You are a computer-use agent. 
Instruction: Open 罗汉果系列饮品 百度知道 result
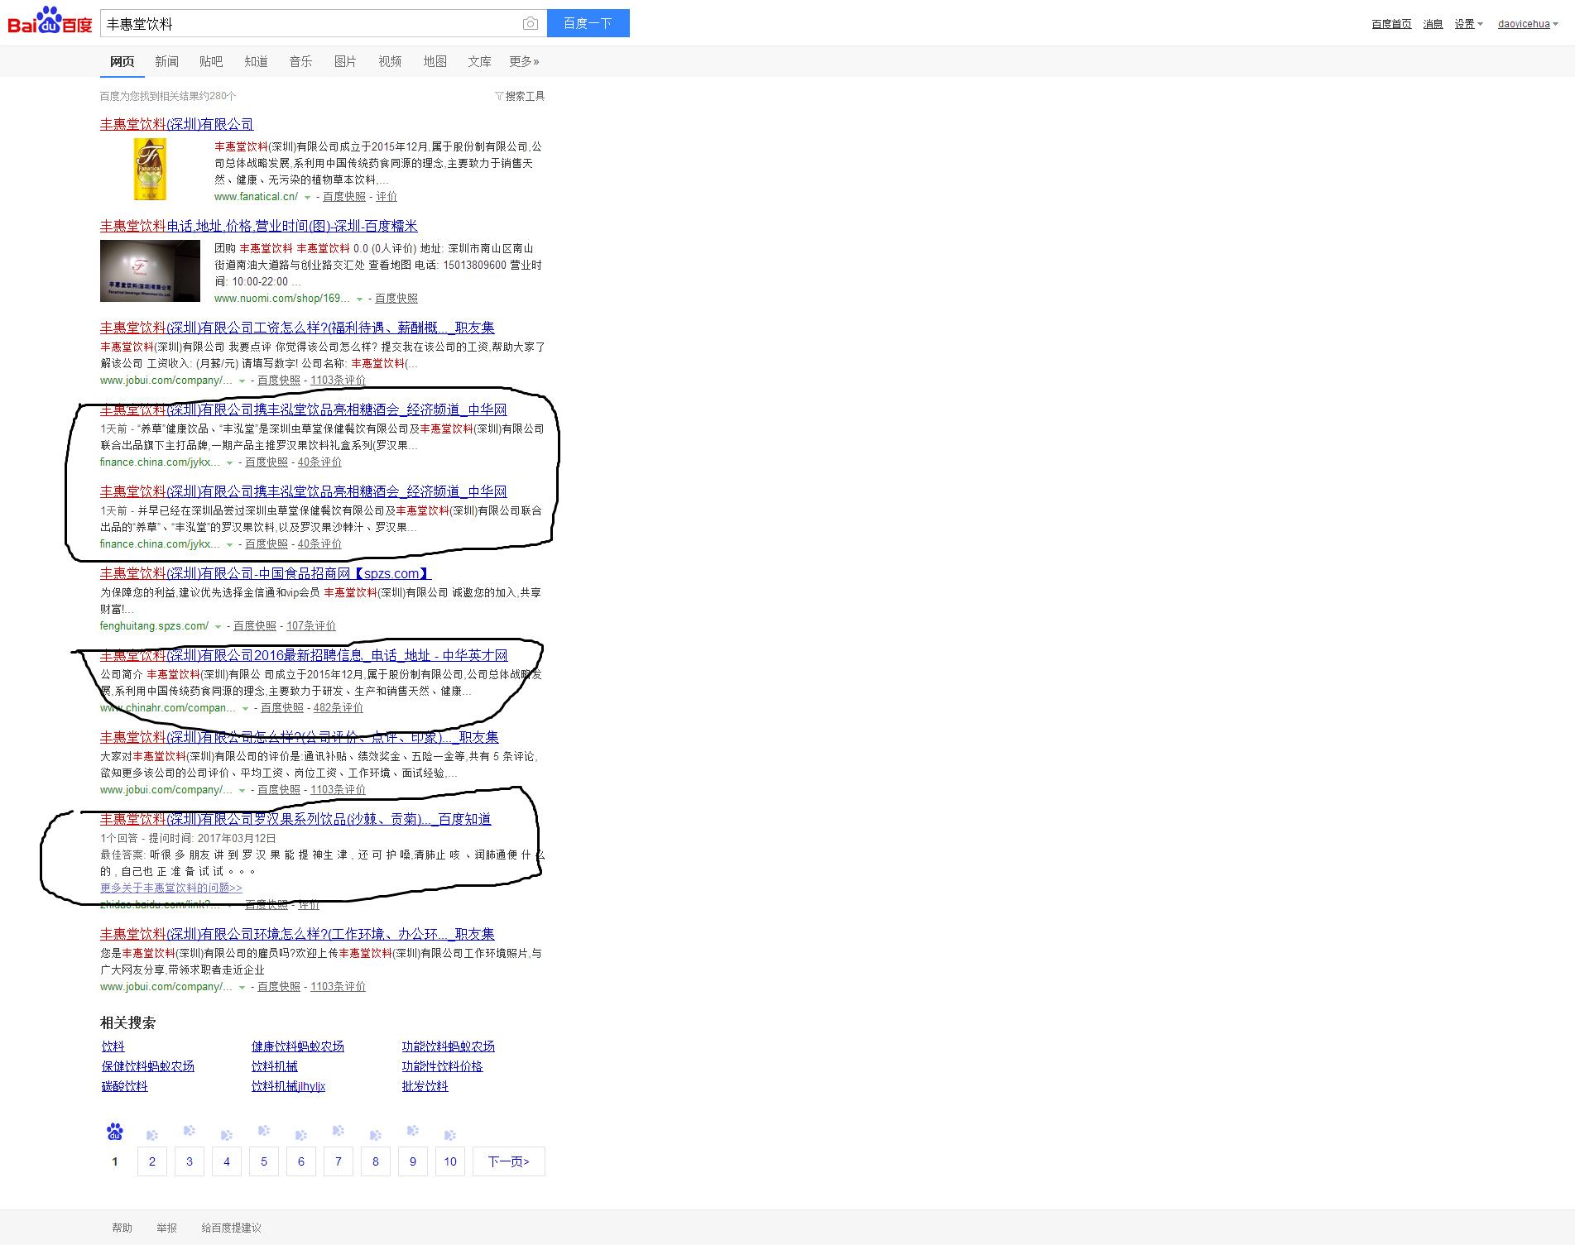tap(295, 819)
